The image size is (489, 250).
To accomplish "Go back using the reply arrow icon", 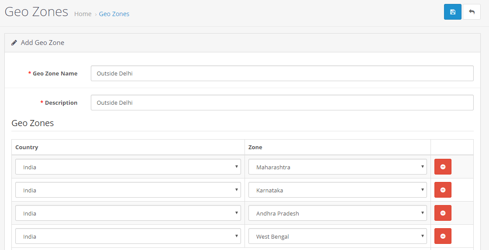I will click(x=472, y=12).
